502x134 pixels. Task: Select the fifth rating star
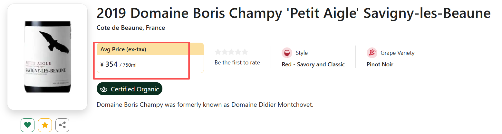coord(245,52)
